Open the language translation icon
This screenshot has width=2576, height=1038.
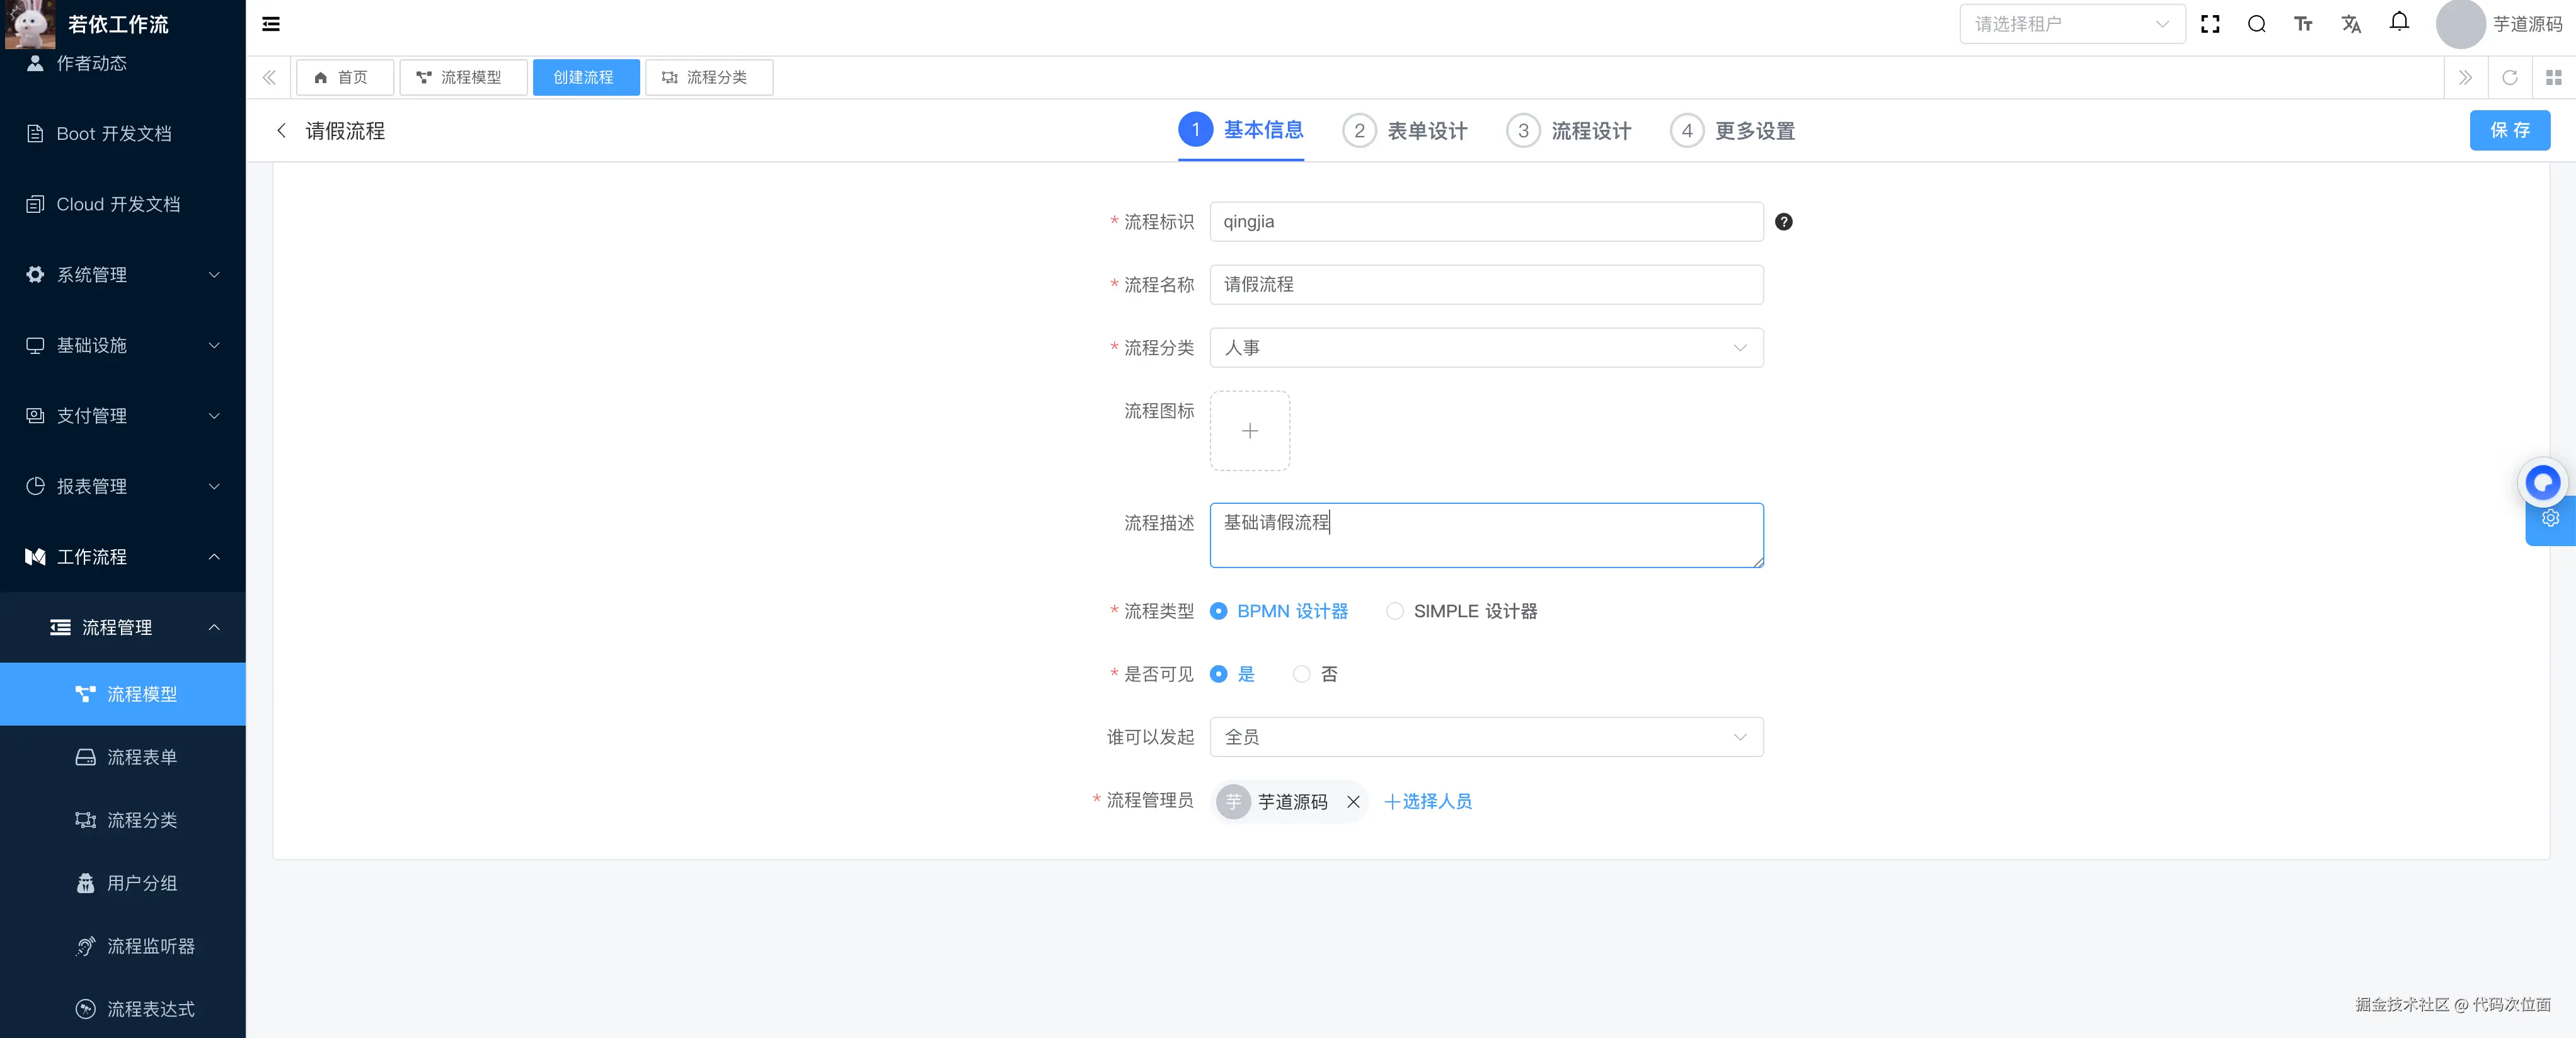click(x=2351, y=24)
